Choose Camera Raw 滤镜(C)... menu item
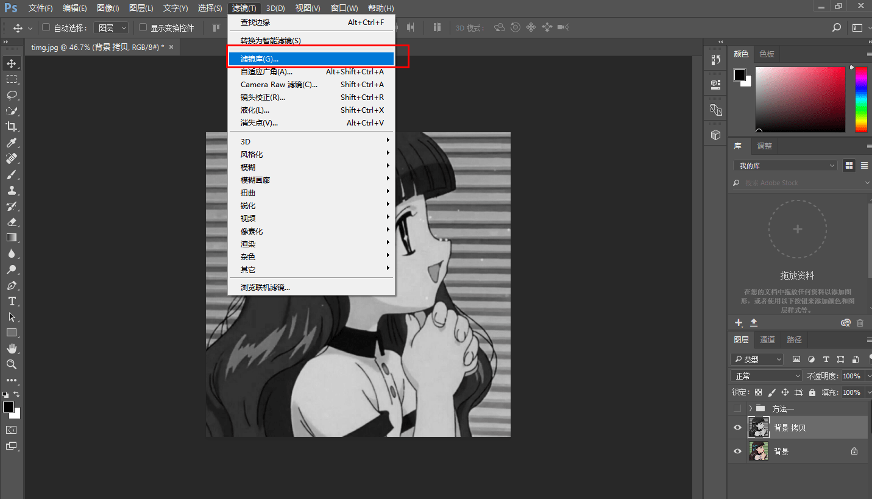This screenshot has width=872, height=499. (x=311, y=84)
